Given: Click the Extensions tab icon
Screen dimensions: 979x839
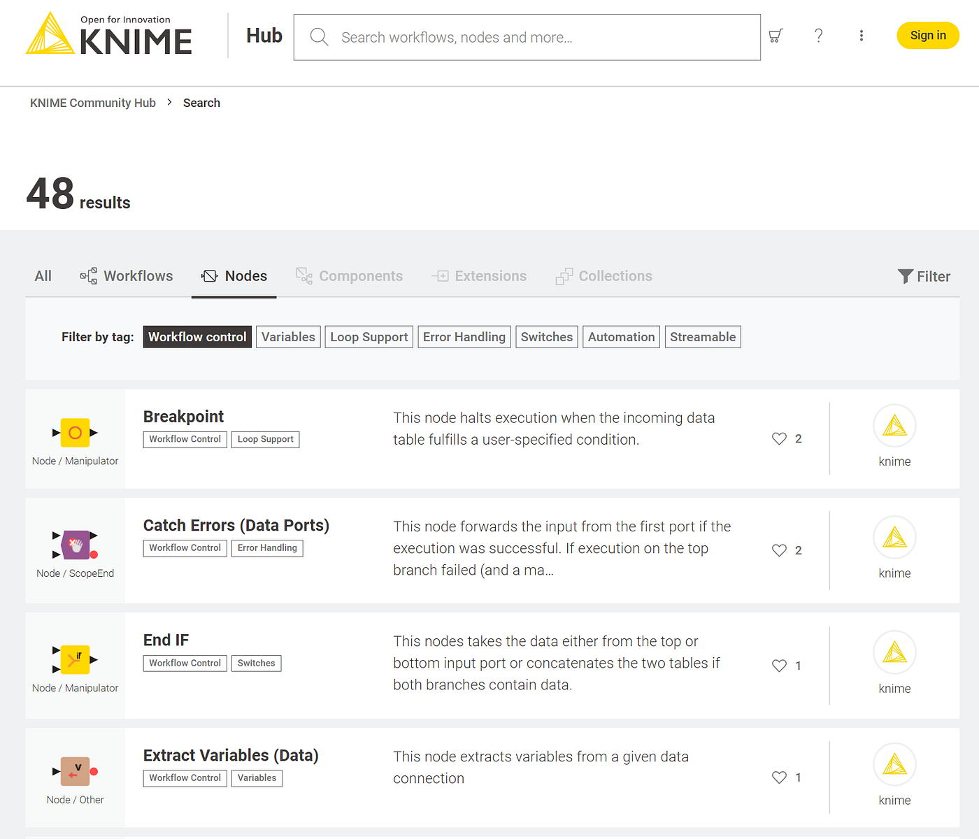Looking at the screenshot, I should tap(440, 276).
